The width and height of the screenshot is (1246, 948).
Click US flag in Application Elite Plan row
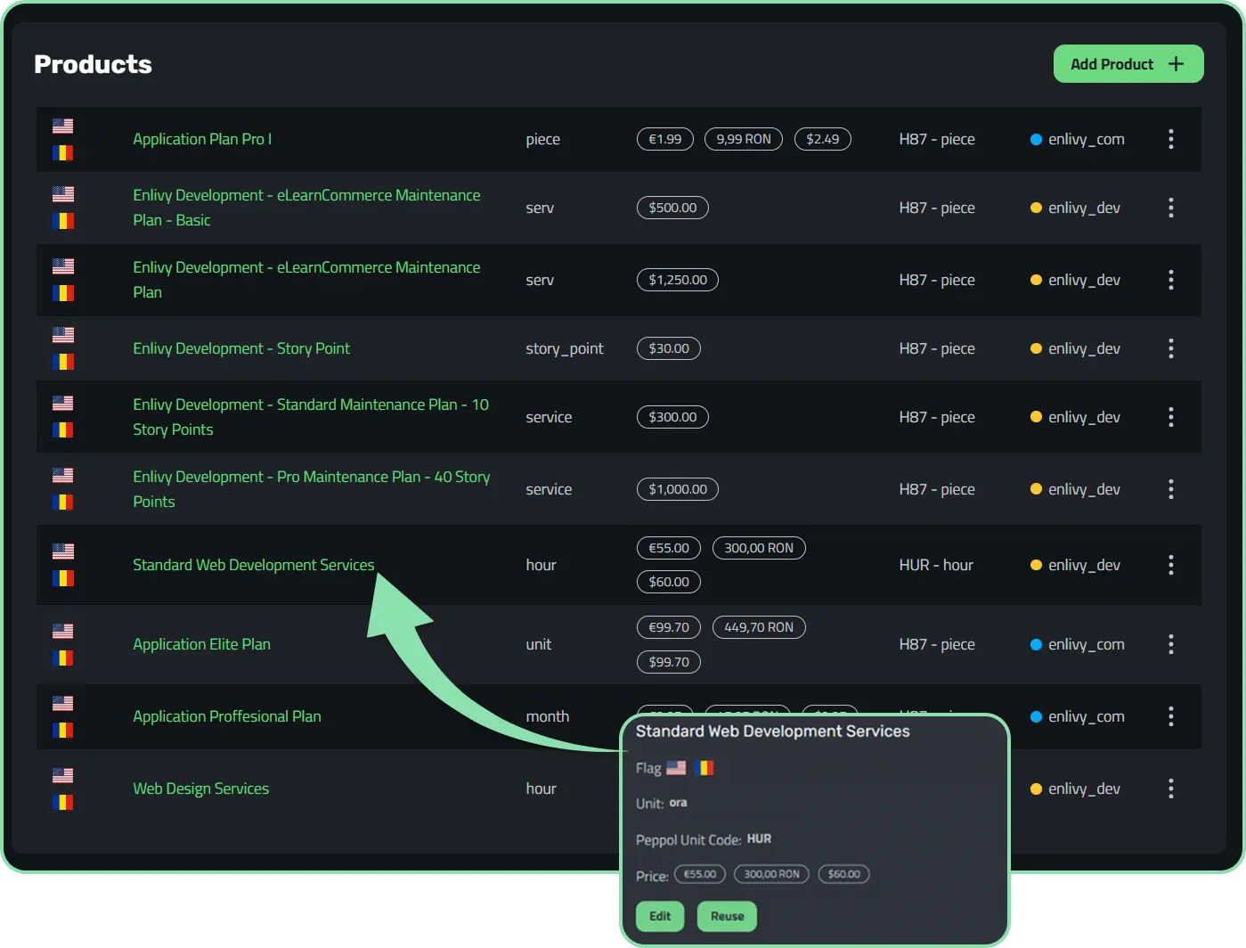[62, 631]
